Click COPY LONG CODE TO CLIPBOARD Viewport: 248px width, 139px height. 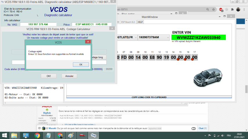tap(149, 97)
